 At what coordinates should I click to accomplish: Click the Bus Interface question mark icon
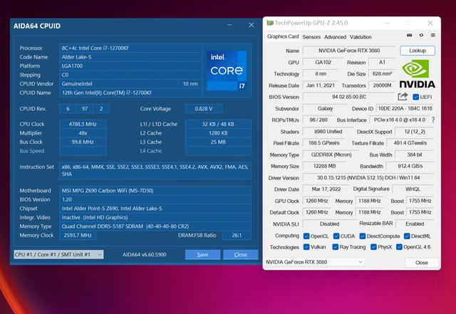(433, 120)
